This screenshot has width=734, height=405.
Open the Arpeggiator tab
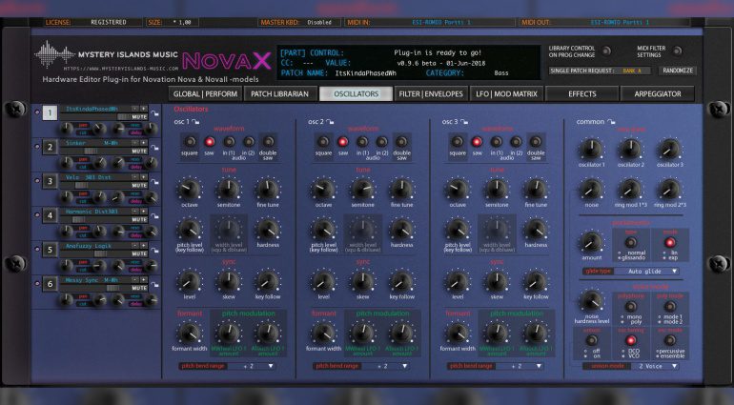[x=657, y=93]
